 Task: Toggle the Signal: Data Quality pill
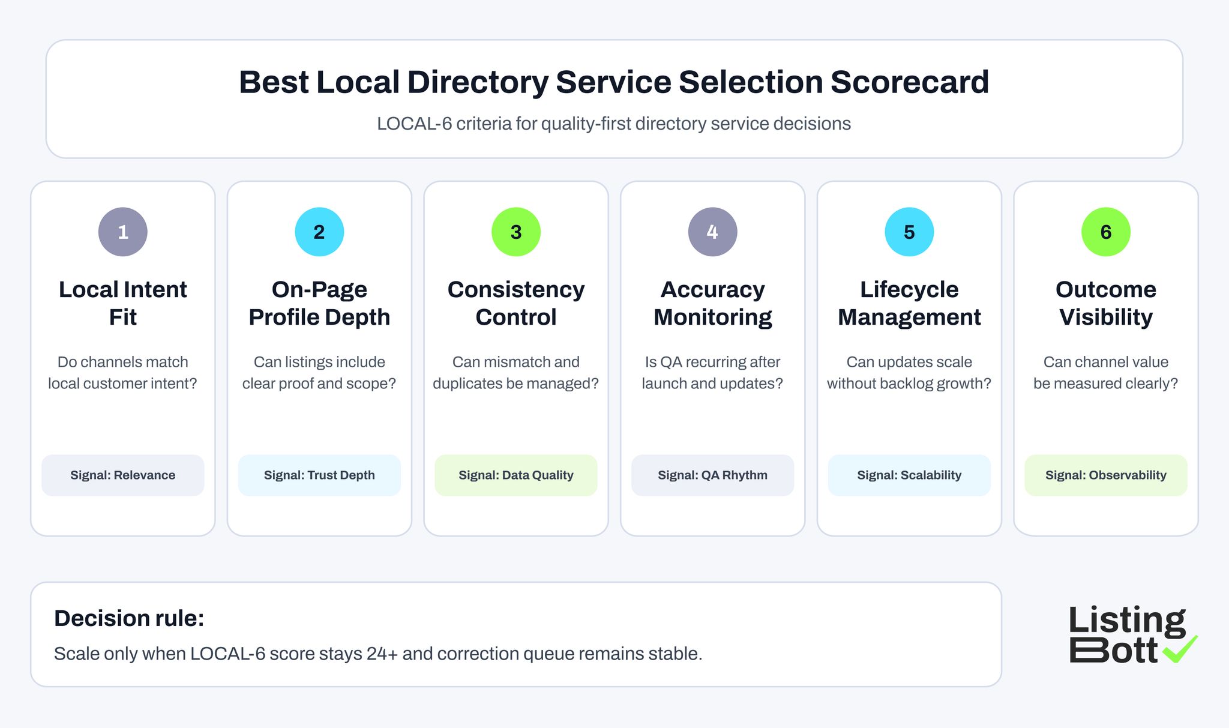516,475
